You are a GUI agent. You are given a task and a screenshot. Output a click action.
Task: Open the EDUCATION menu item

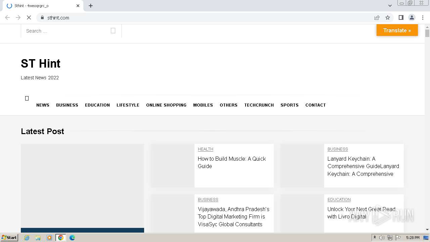[97, 105]
